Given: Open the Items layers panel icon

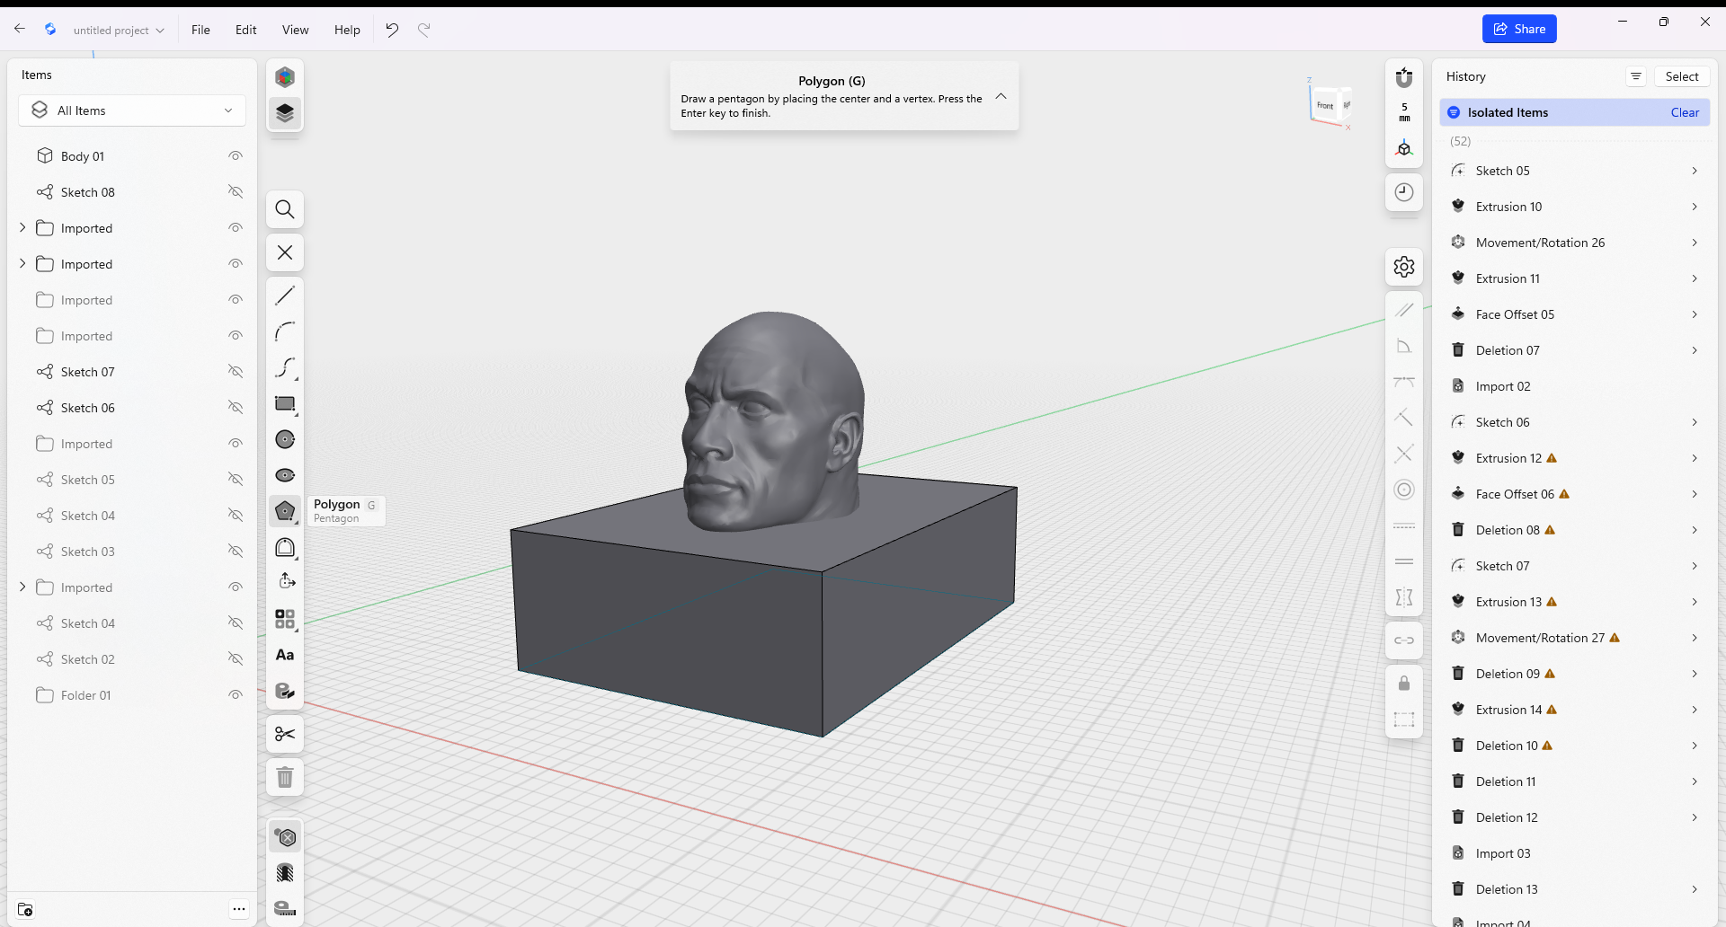Looking at the screenshot, I should 285,112.
